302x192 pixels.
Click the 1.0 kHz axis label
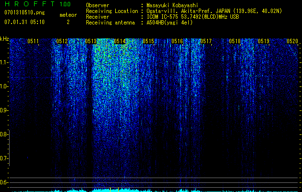[4, 86]
